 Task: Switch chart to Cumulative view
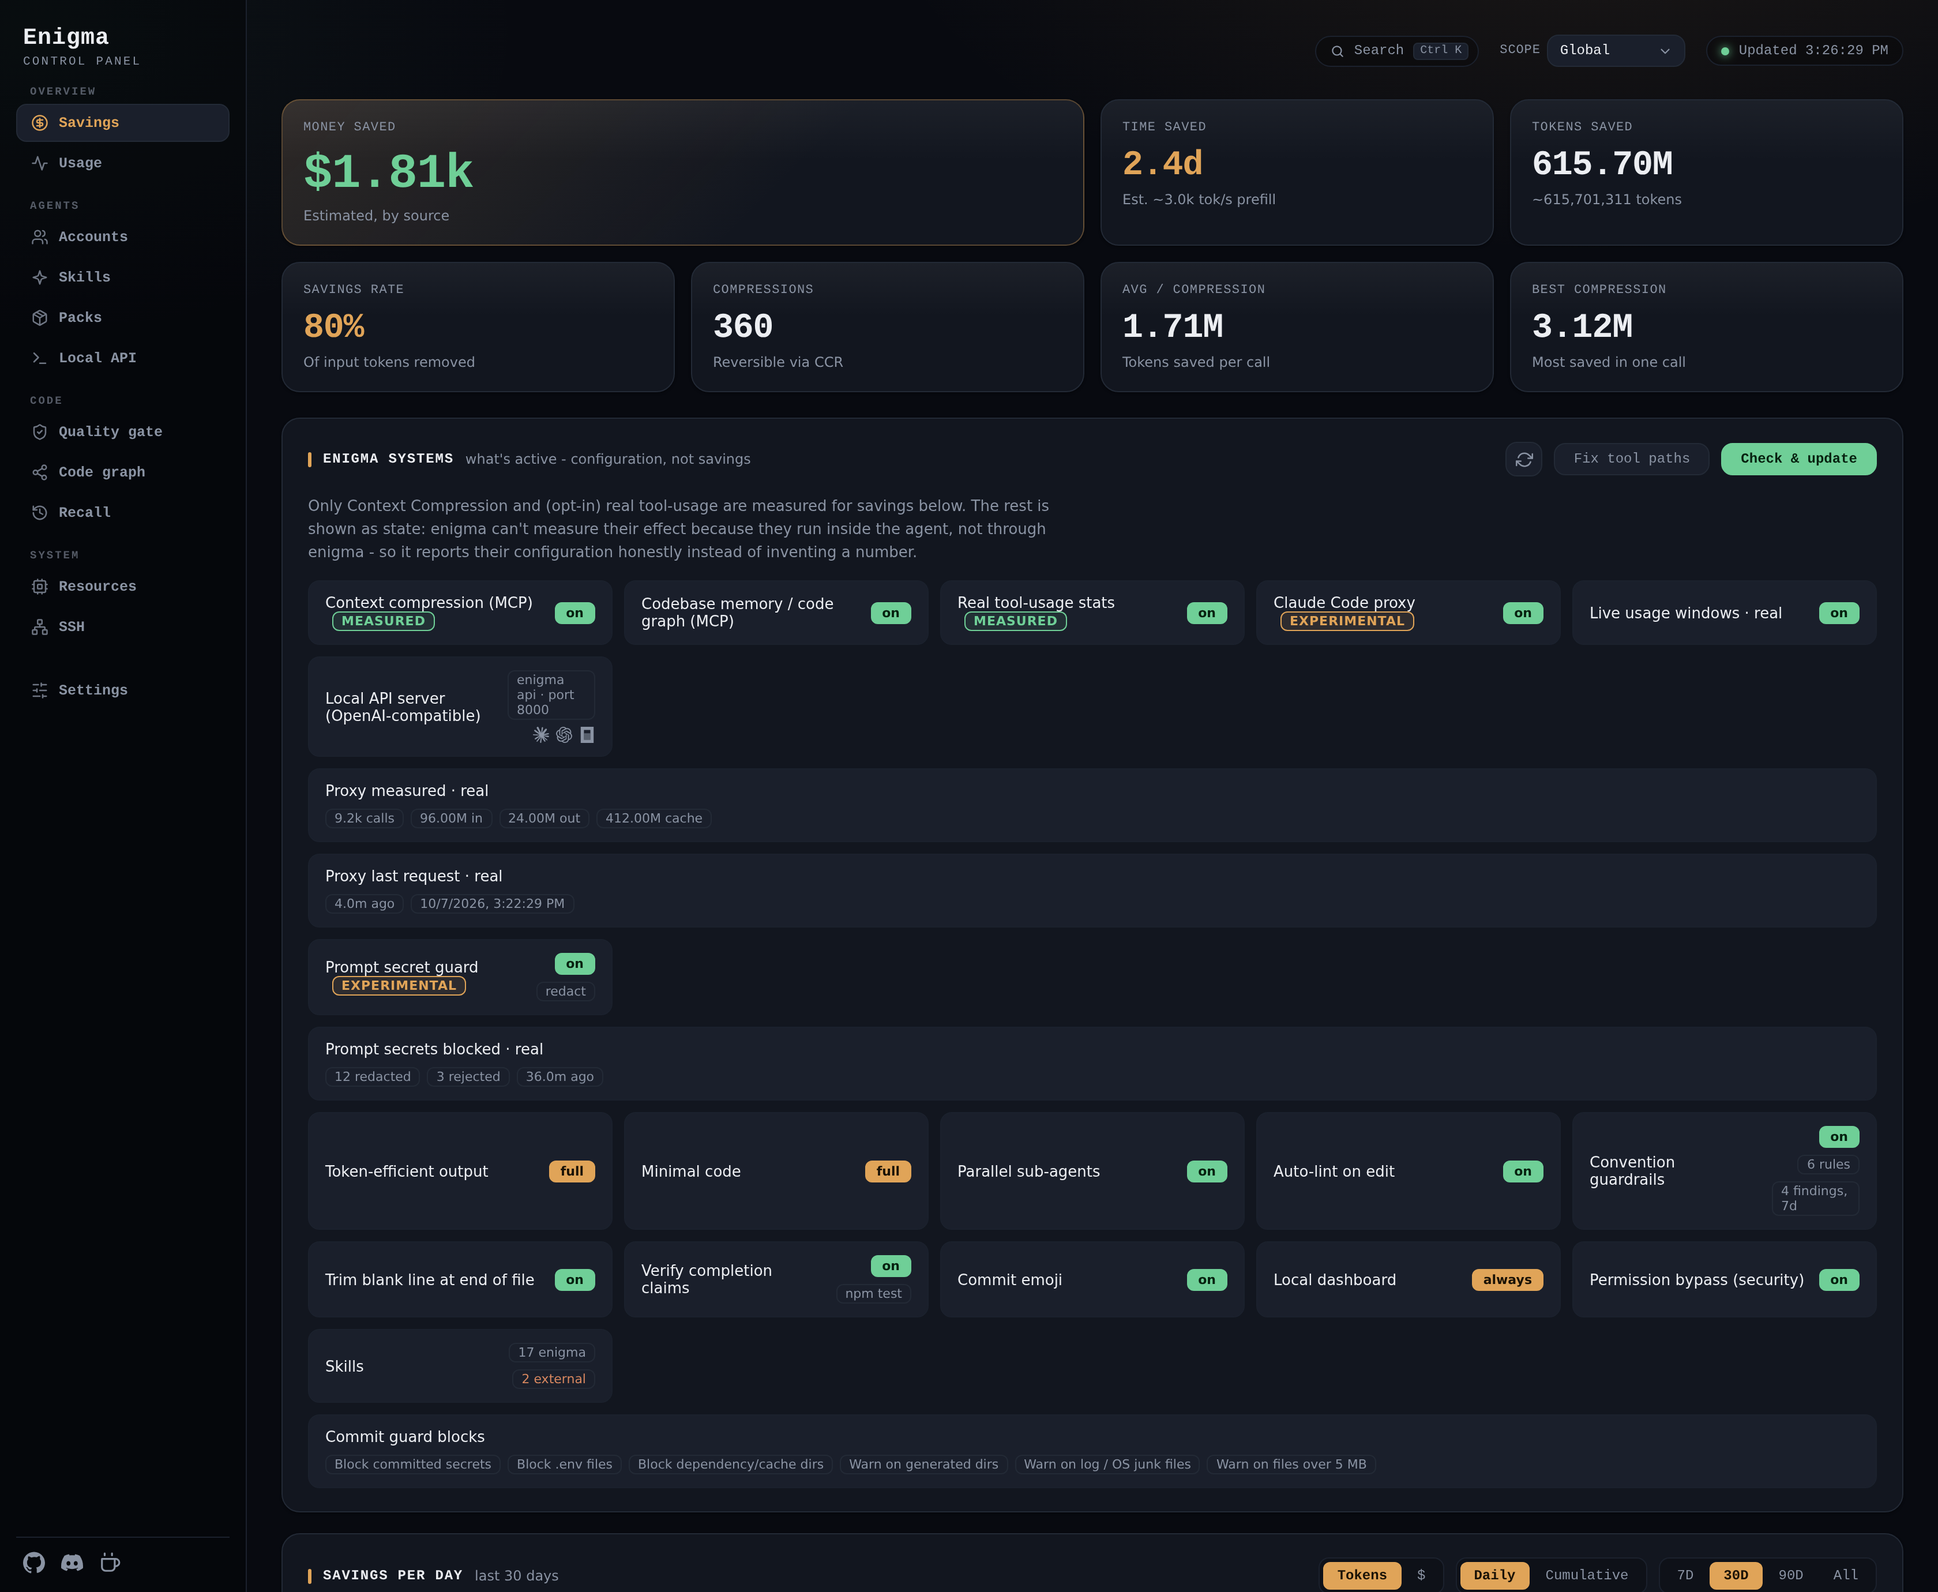click(1586, 1575)
